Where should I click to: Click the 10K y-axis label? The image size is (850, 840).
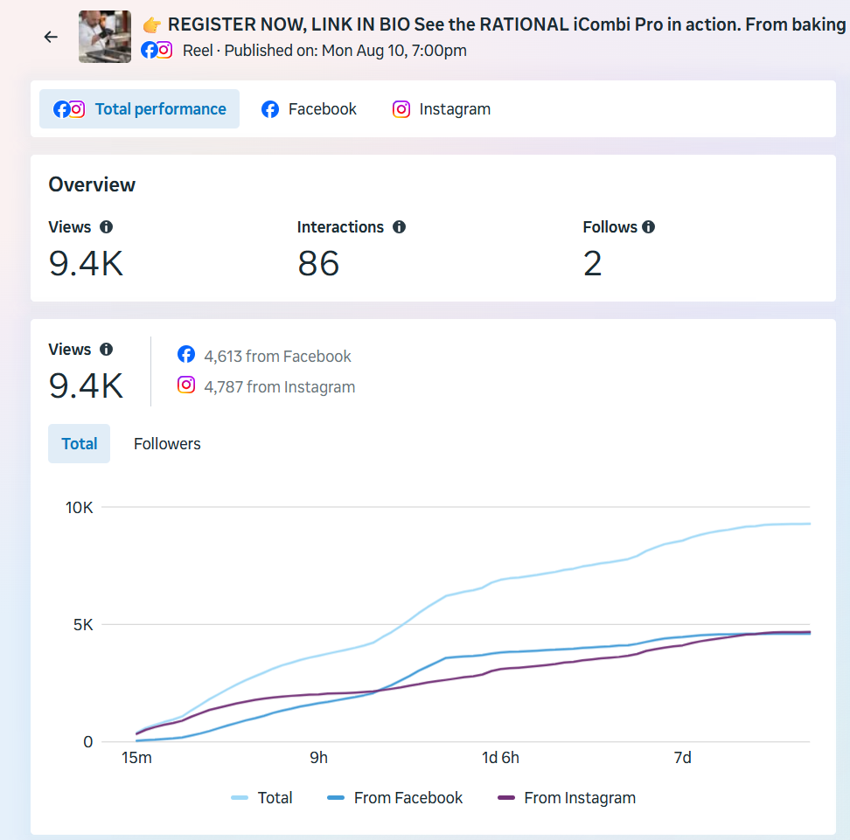pyautogui.click(x=80, y=508)
